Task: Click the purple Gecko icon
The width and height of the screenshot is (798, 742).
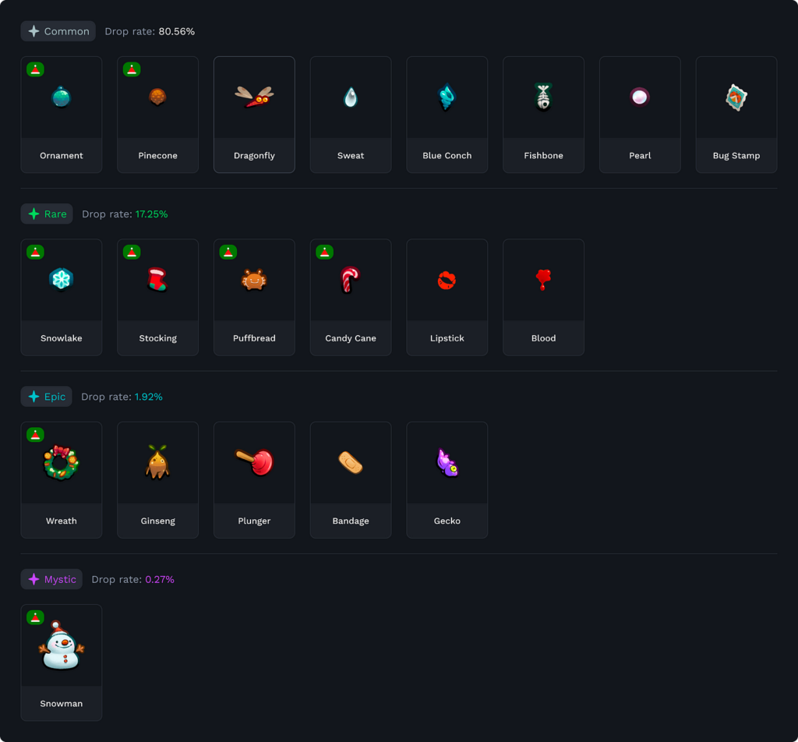Action: point(447,462)
